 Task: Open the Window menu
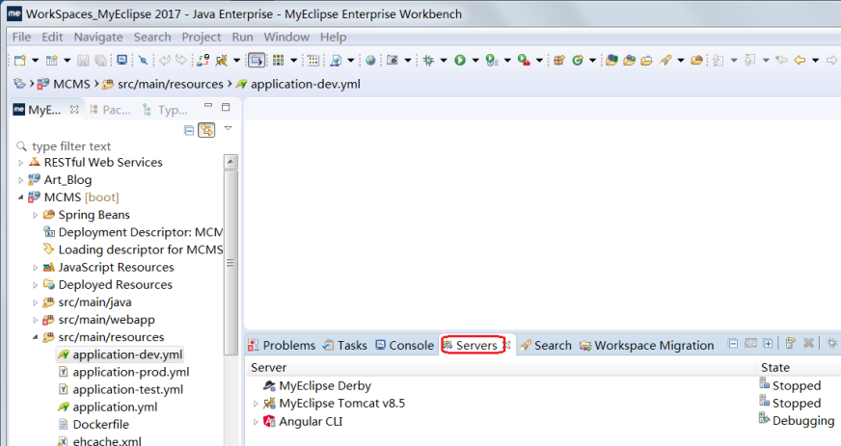286,37
